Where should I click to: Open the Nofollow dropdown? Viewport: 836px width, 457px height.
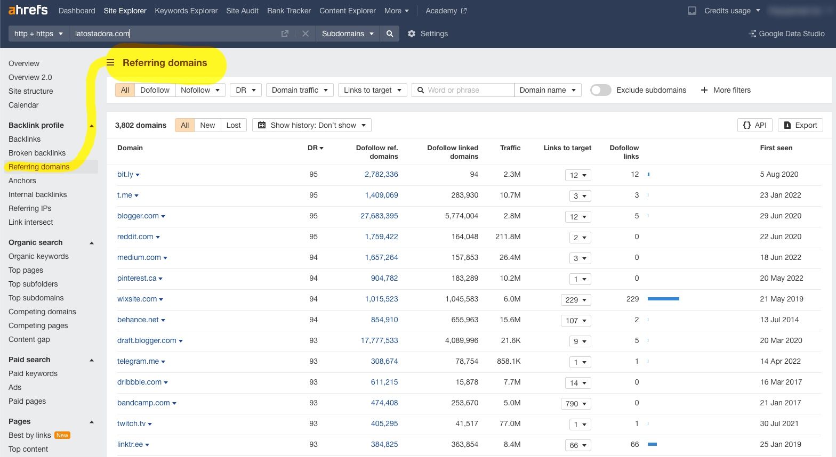coord(200,90)
